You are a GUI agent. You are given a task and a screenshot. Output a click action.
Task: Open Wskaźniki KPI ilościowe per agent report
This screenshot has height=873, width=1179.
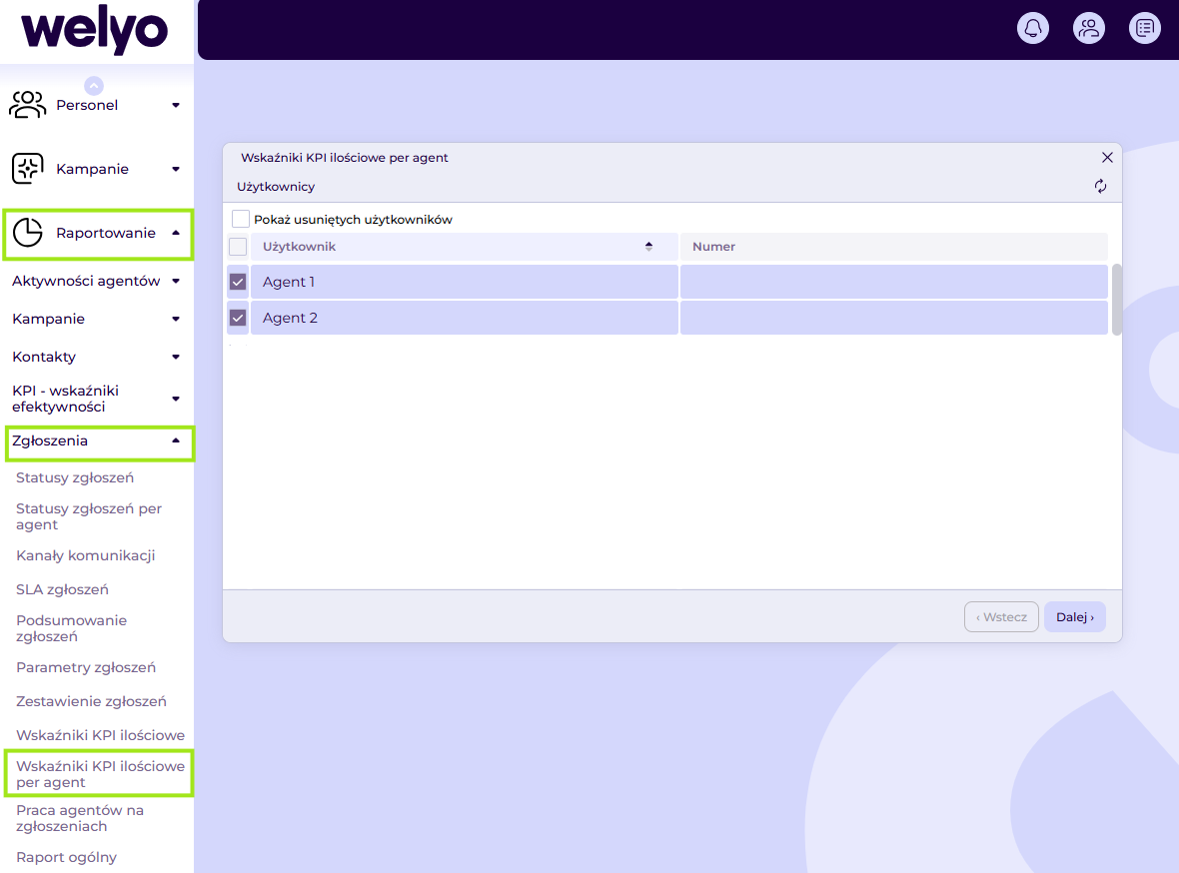[x=100, y=774]
